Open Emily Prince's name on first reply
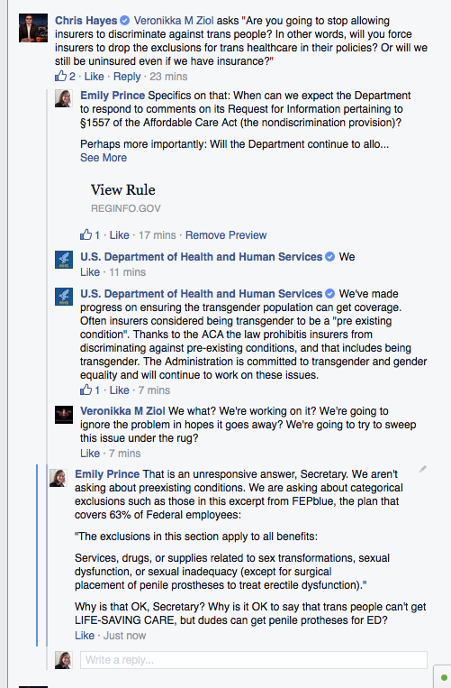 pos(113,96)
